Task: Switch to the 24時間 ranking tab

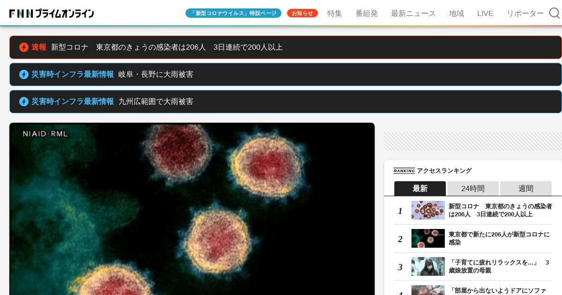Action: [473, 188]
